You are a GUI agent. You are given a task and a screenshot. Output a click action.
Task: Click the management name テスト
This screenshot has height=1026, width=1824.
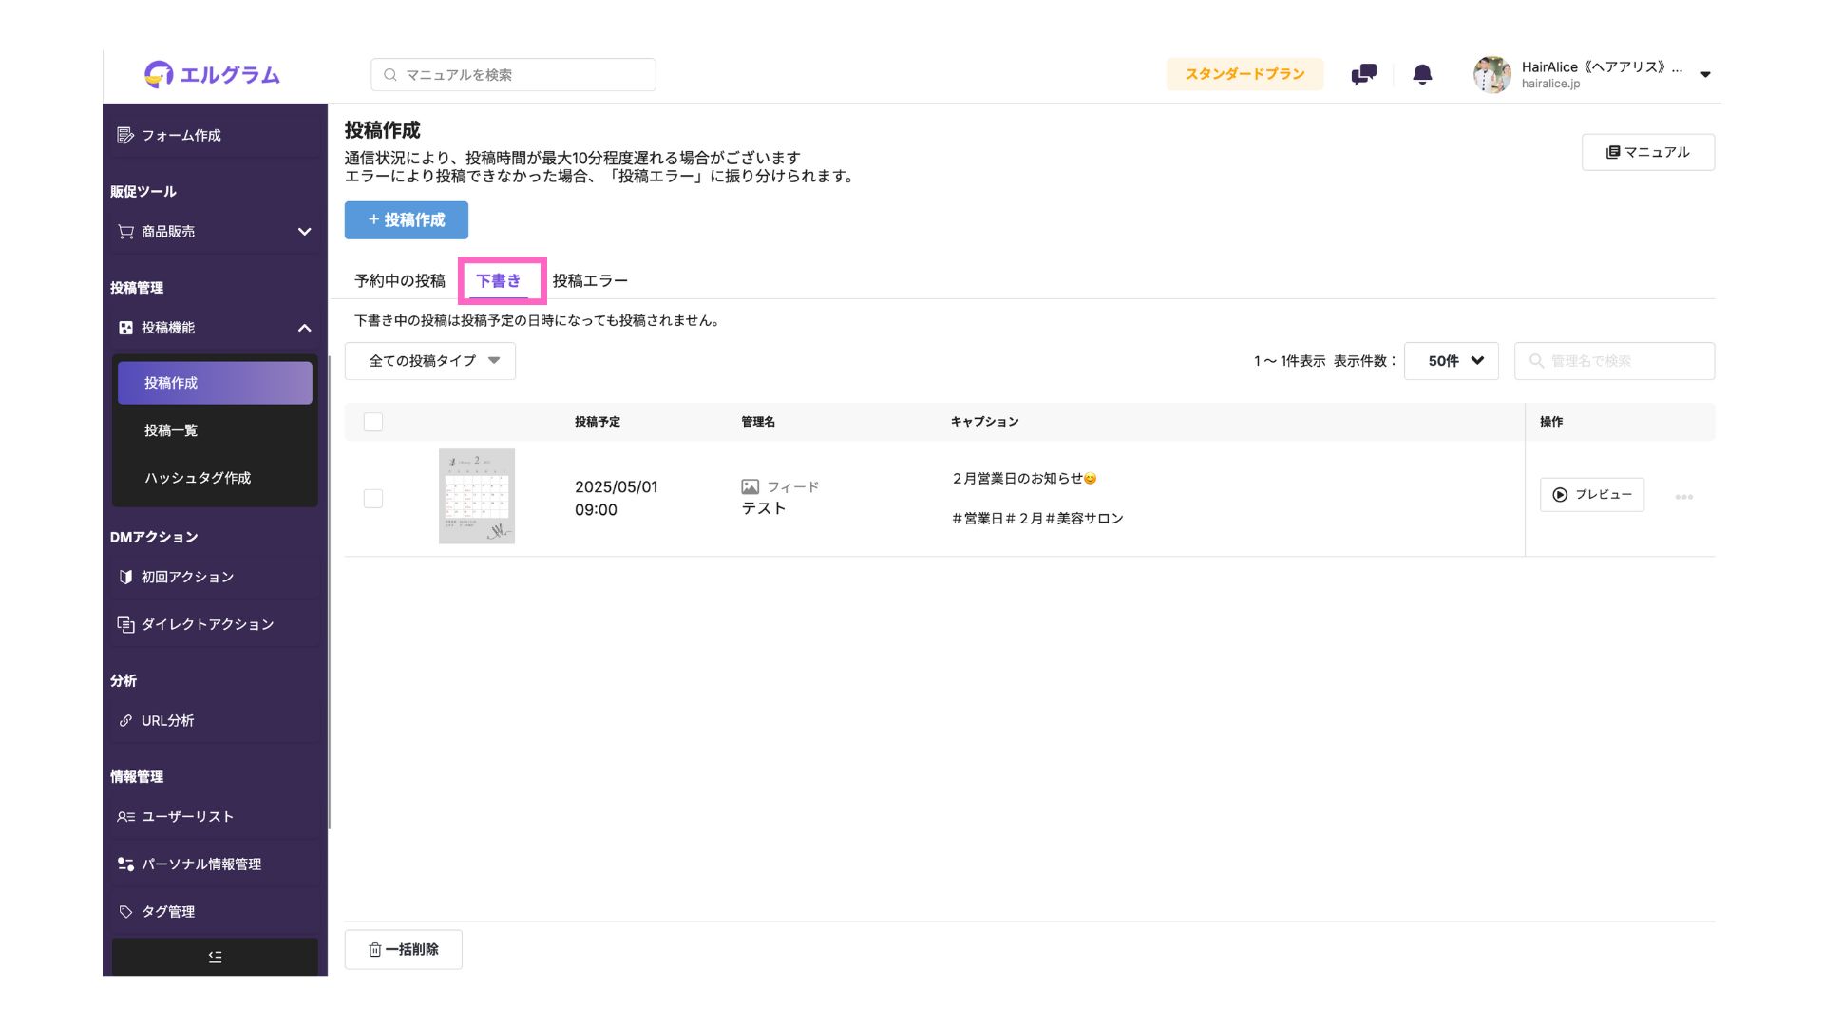(764, 508)
